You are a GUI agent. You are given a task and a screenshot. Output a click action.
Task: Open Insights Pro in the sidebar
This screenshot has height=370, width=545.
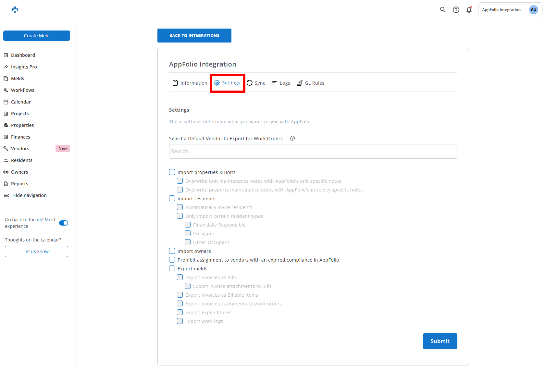click(x=24, y=67)
